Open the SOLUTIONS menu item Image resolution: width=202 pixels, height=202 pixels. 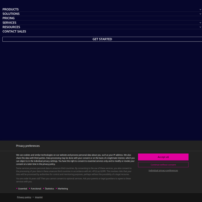tap(11, 14)
